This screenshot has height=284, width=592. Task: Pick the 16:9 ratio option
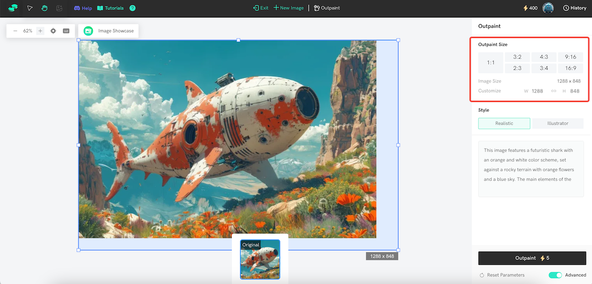coord(570,68)
